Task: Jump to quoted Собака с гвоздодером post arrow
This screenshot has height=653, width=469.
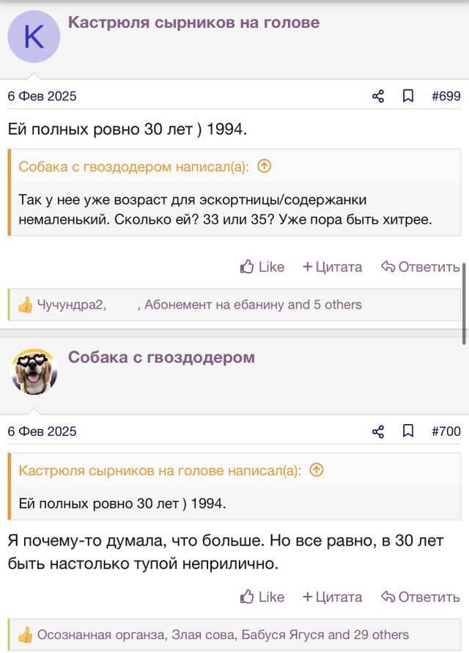Action: pyautogui.click(x=264, y=167)
